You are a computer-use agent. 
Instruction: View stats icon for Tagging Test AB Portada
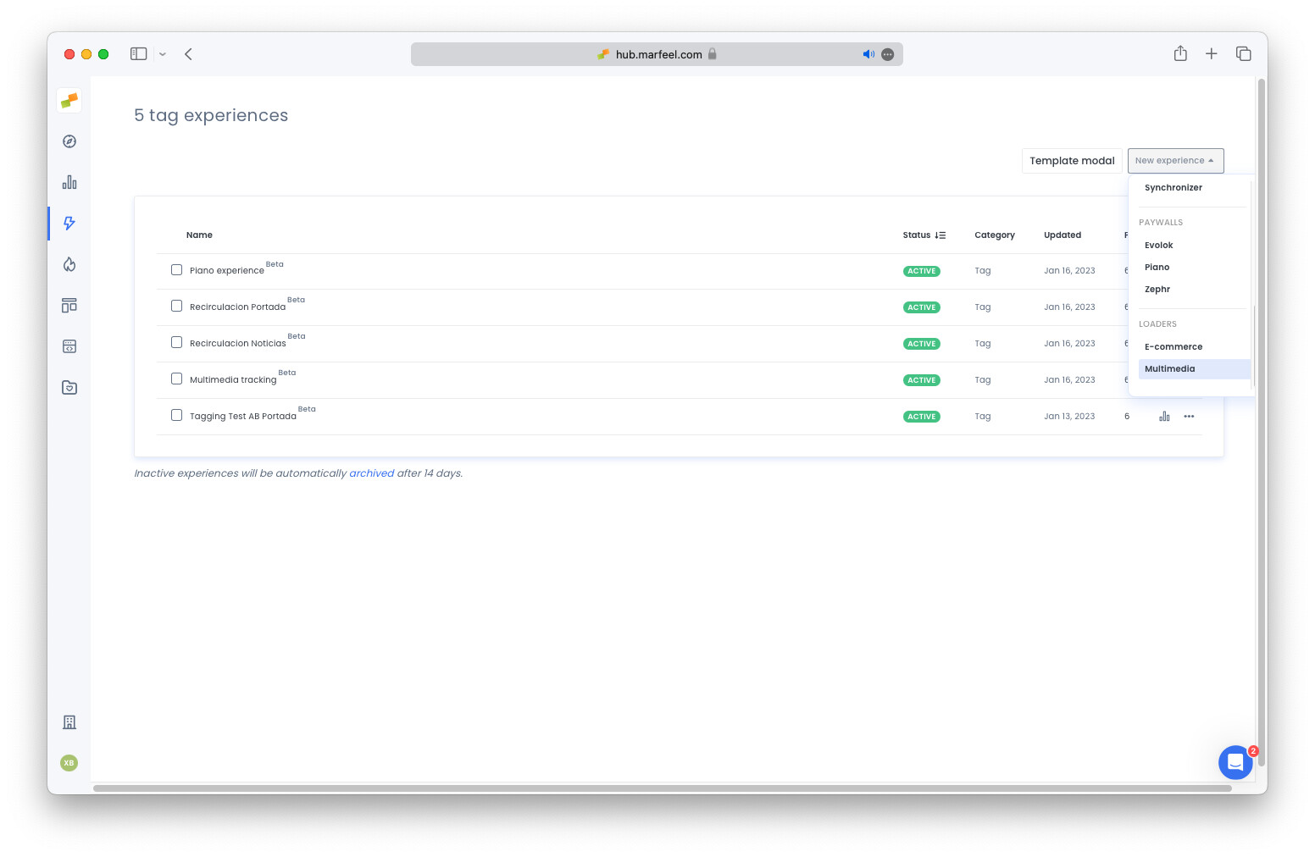point(1164,417)
